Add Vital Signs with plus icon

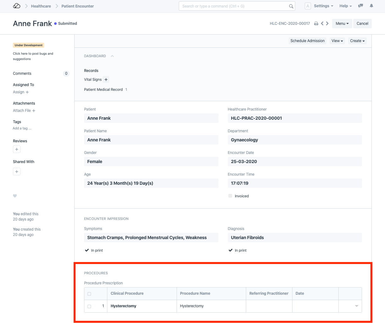[x=106, y=80]
